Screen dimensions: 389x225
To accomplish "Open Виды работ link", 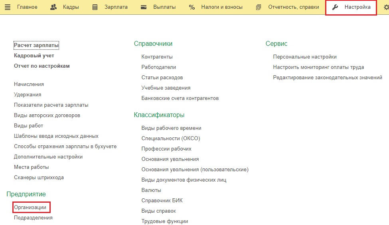I will tap(29, 126).
